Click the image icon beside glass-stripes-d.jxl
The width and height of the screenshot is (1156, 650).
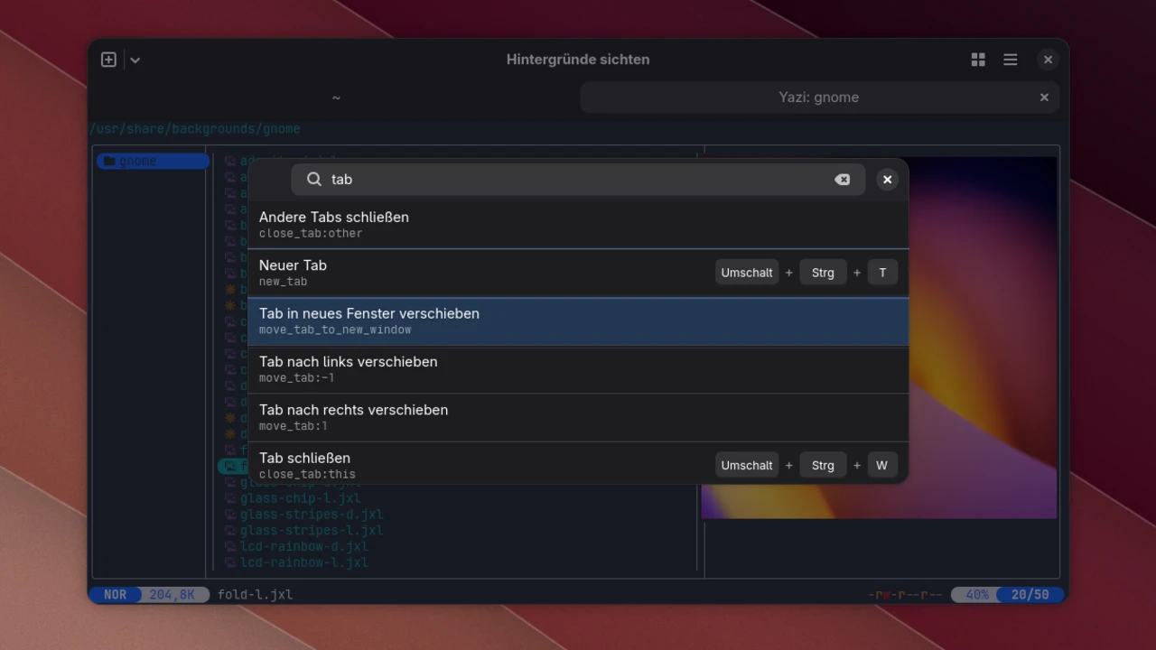click(230, 515)
